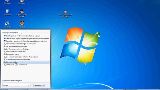Image resolution: width=160 pixels, height=90 pixels.
Task: Open the highlighted Accounts wijzigen result
Action: tap(26, 62)
